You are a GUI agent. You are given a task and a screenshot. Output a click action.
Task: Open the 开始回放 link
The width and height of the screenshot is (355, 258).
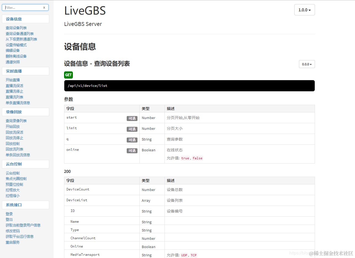point(13,127)
